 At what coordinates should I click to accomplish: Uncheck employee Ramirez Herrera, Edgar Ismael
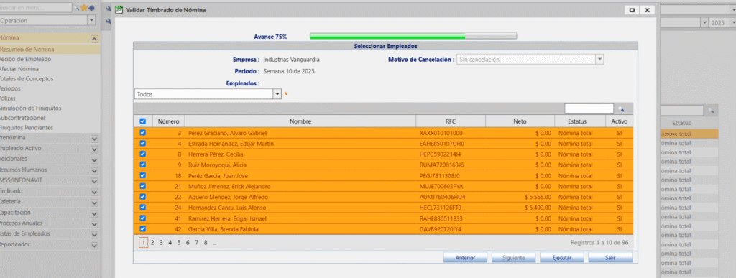[143, 218]
